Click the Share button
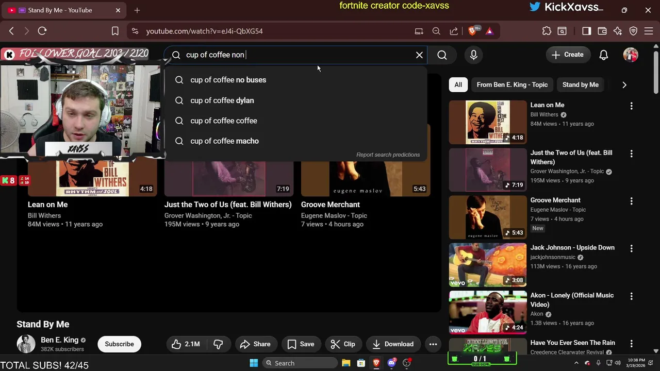 click(x=255, y=344)
